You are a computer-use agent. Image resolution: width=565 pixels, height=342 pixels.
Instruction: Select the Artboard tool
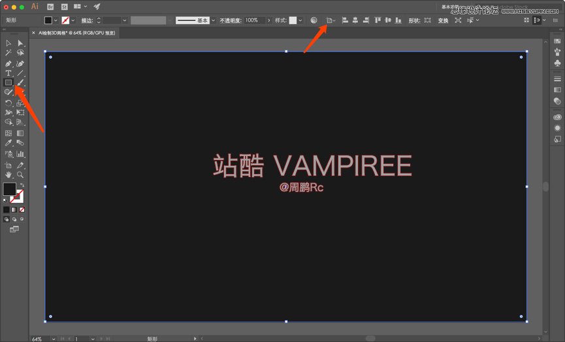[x=8, y=165]
